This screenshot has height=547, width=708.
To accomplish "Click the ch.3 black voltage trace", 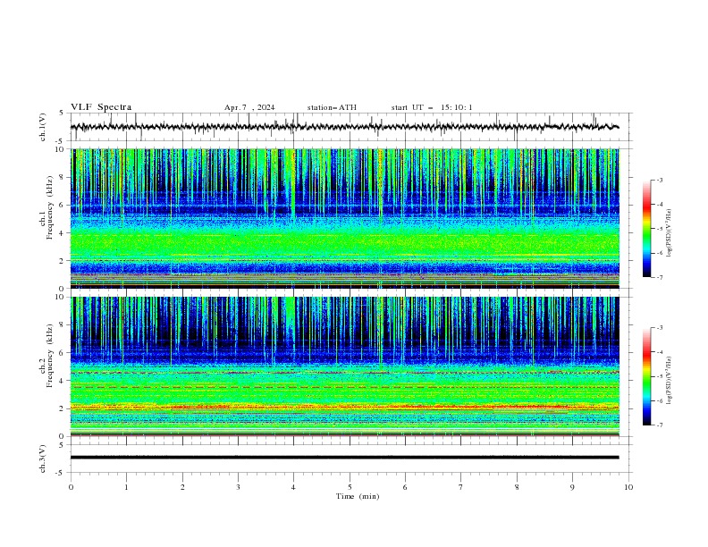I will point(344,458).
